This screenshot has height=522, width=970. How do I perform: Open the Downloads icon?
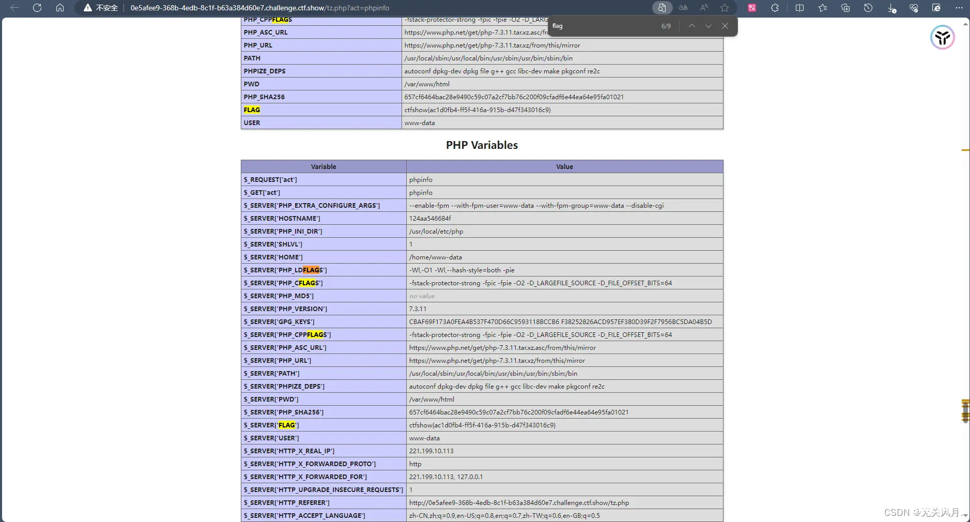point(891,8)
